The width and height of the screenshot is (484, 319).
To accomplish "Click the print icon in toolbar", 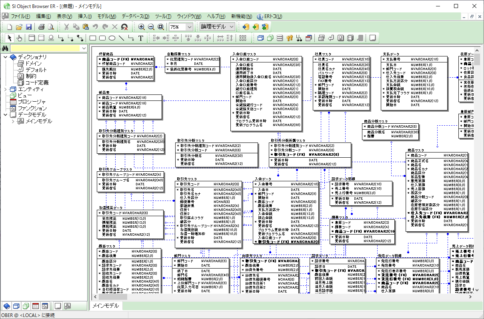I will point(41,27).
